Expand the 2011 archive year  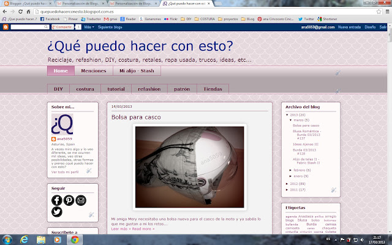point(287,190)
